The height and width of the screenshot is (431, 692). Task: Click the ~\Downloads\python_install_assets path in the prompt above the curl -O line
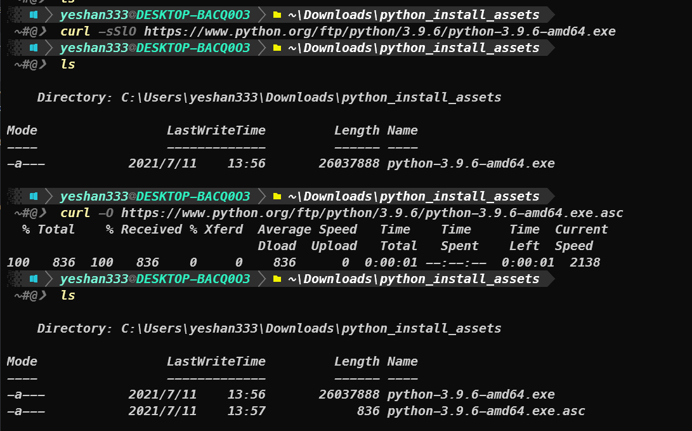(x=414, y=196)
